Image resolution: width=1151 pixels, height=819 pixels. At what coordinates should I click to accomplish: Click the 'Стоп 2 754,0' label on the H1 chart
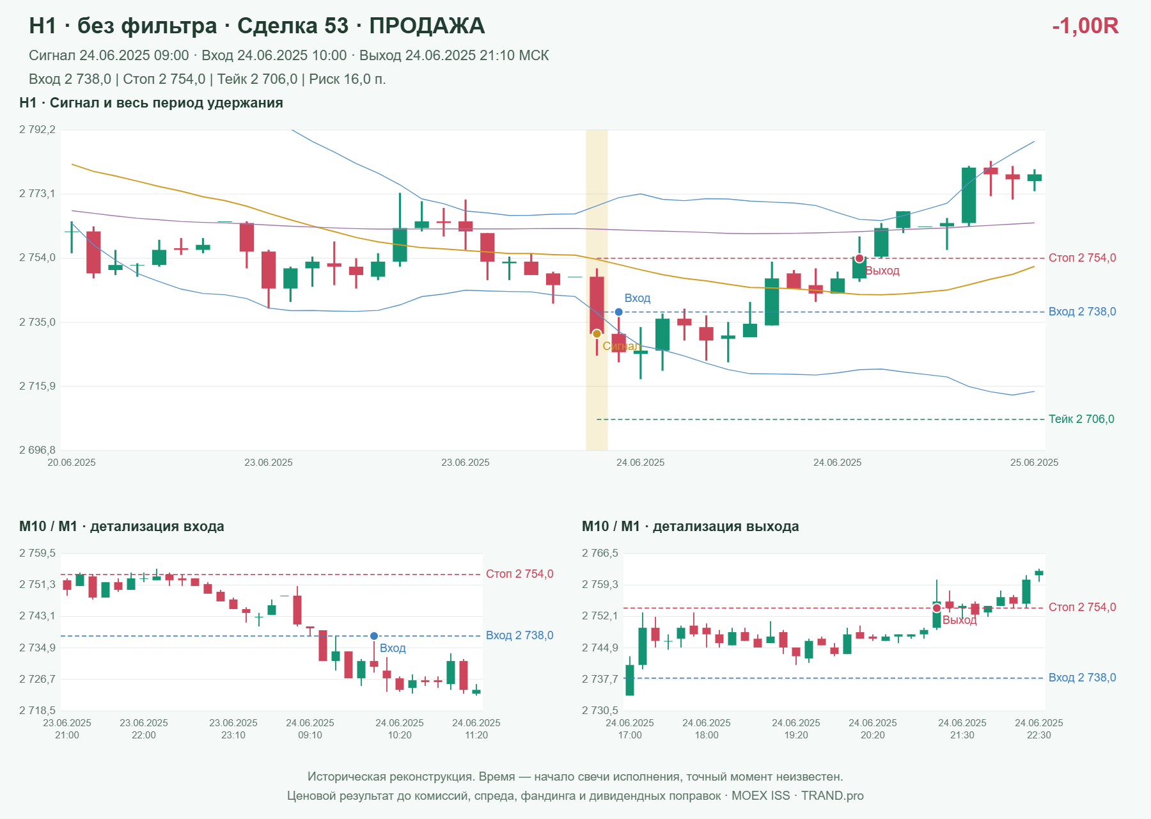(1082, 258)
